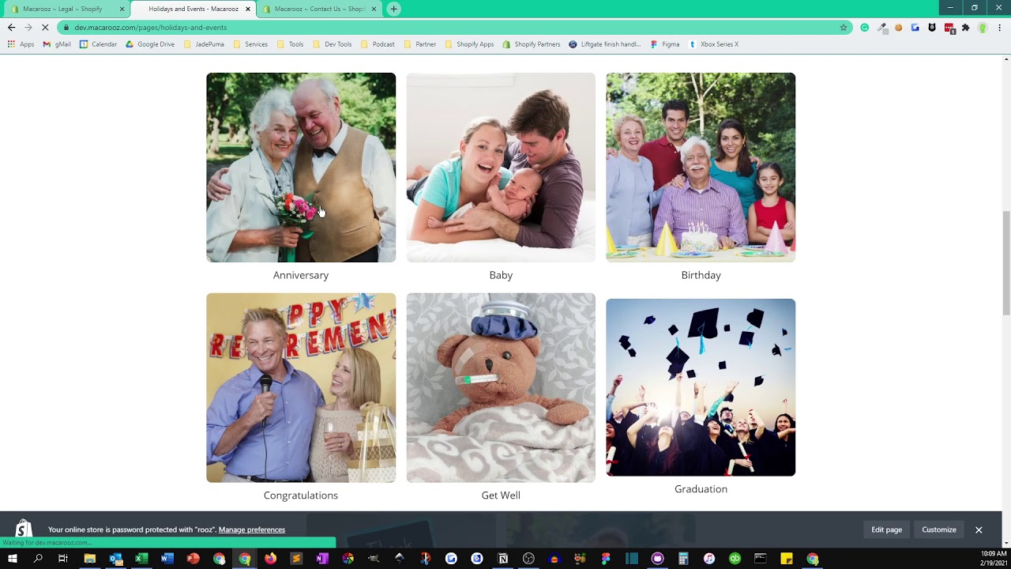Open the Anniversary elderly couple image

click(301, 168)
